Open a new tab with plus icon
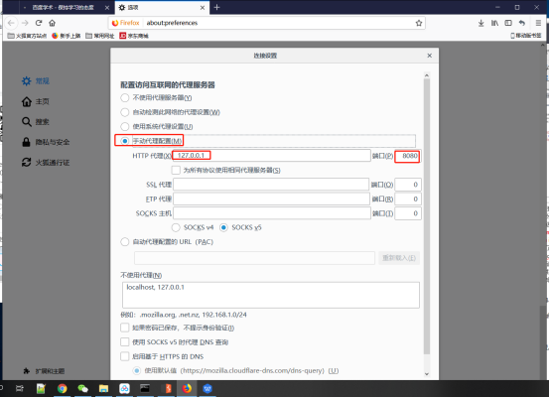 [216, 7]
